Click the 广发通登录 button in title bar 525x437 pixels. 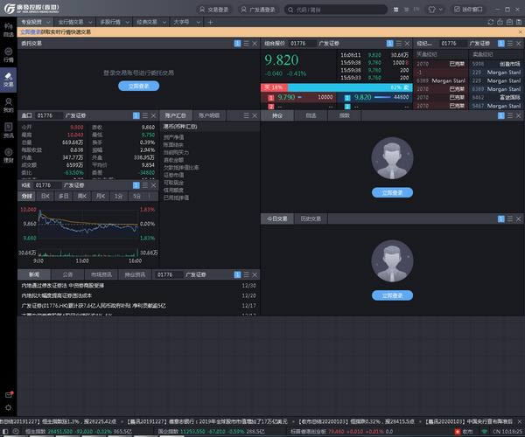pos(258,10)
